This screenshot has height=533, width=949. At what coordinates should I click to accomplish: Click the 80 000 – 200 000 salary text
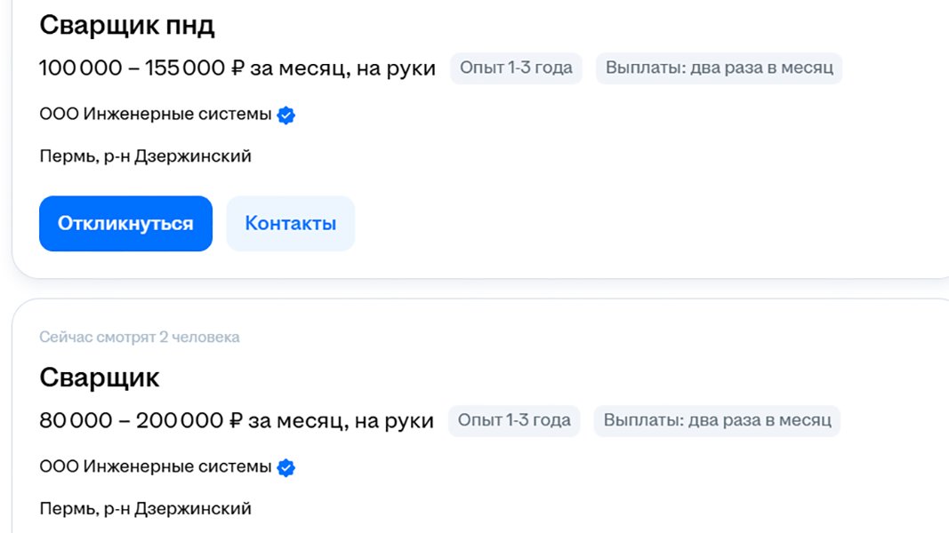(133, 421)
